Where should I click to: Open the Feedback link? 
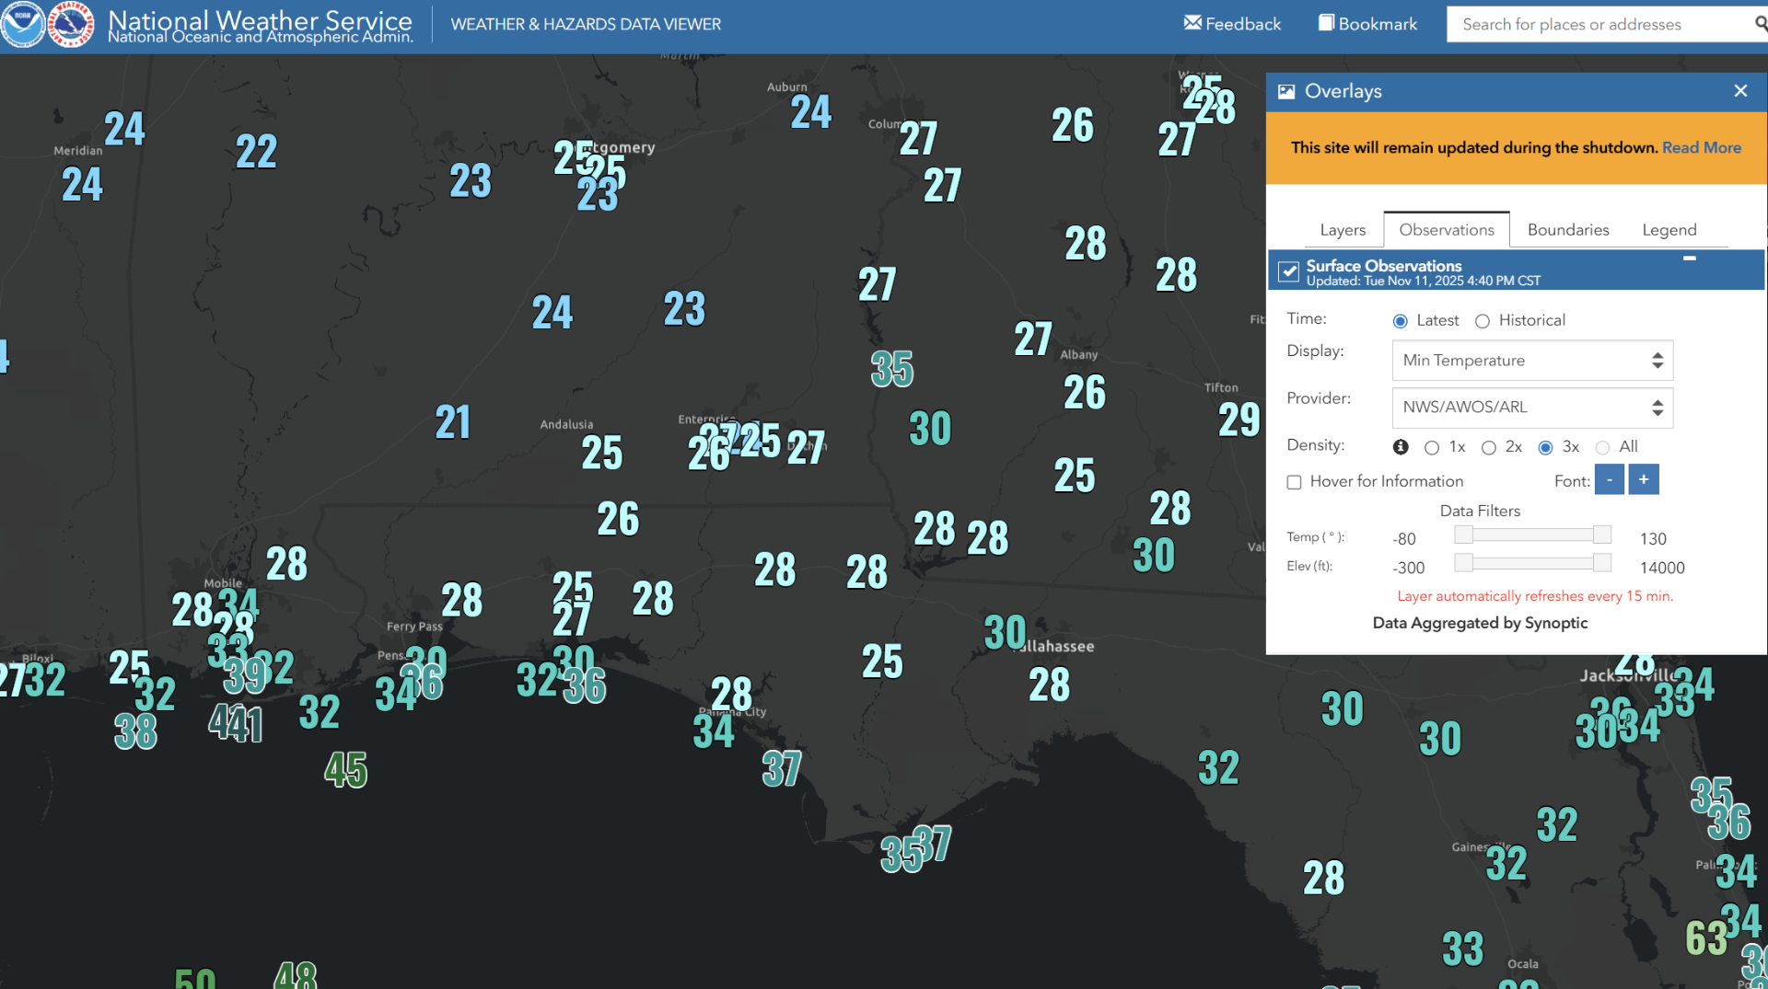click(x=1232, y=24)
